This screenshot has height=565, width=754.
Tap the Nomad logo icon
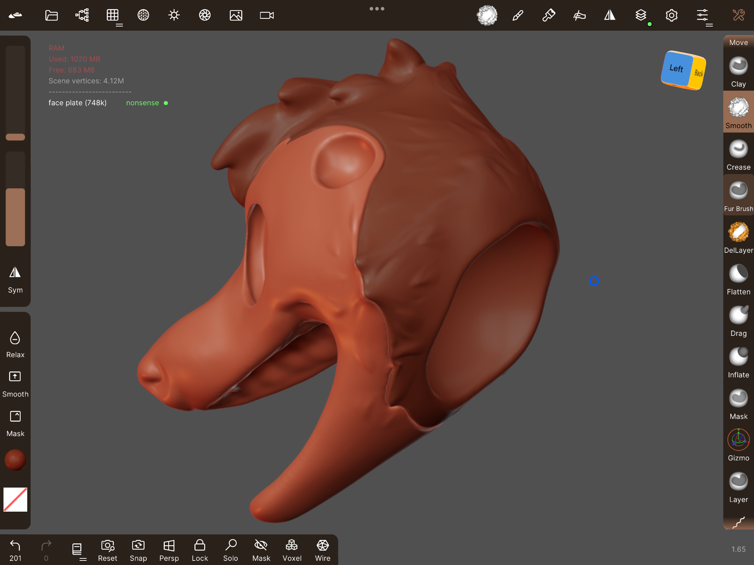(15, 15)
